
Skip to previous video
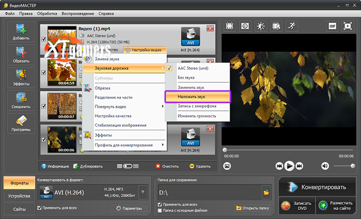[x=279, y=166]
